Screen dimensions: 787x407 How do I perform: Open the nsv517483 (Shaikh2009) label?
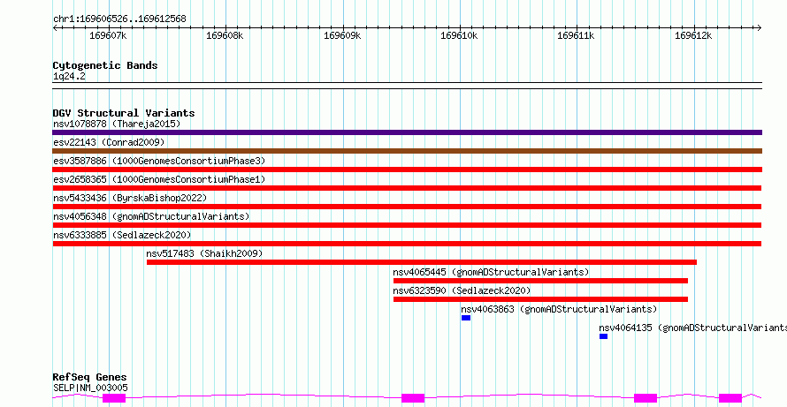tap(204, 253)
